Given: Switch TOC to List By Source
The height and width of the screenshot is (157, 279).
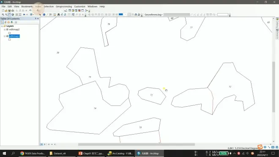Looking at the screenshot, I should click(x=5, y=22).
